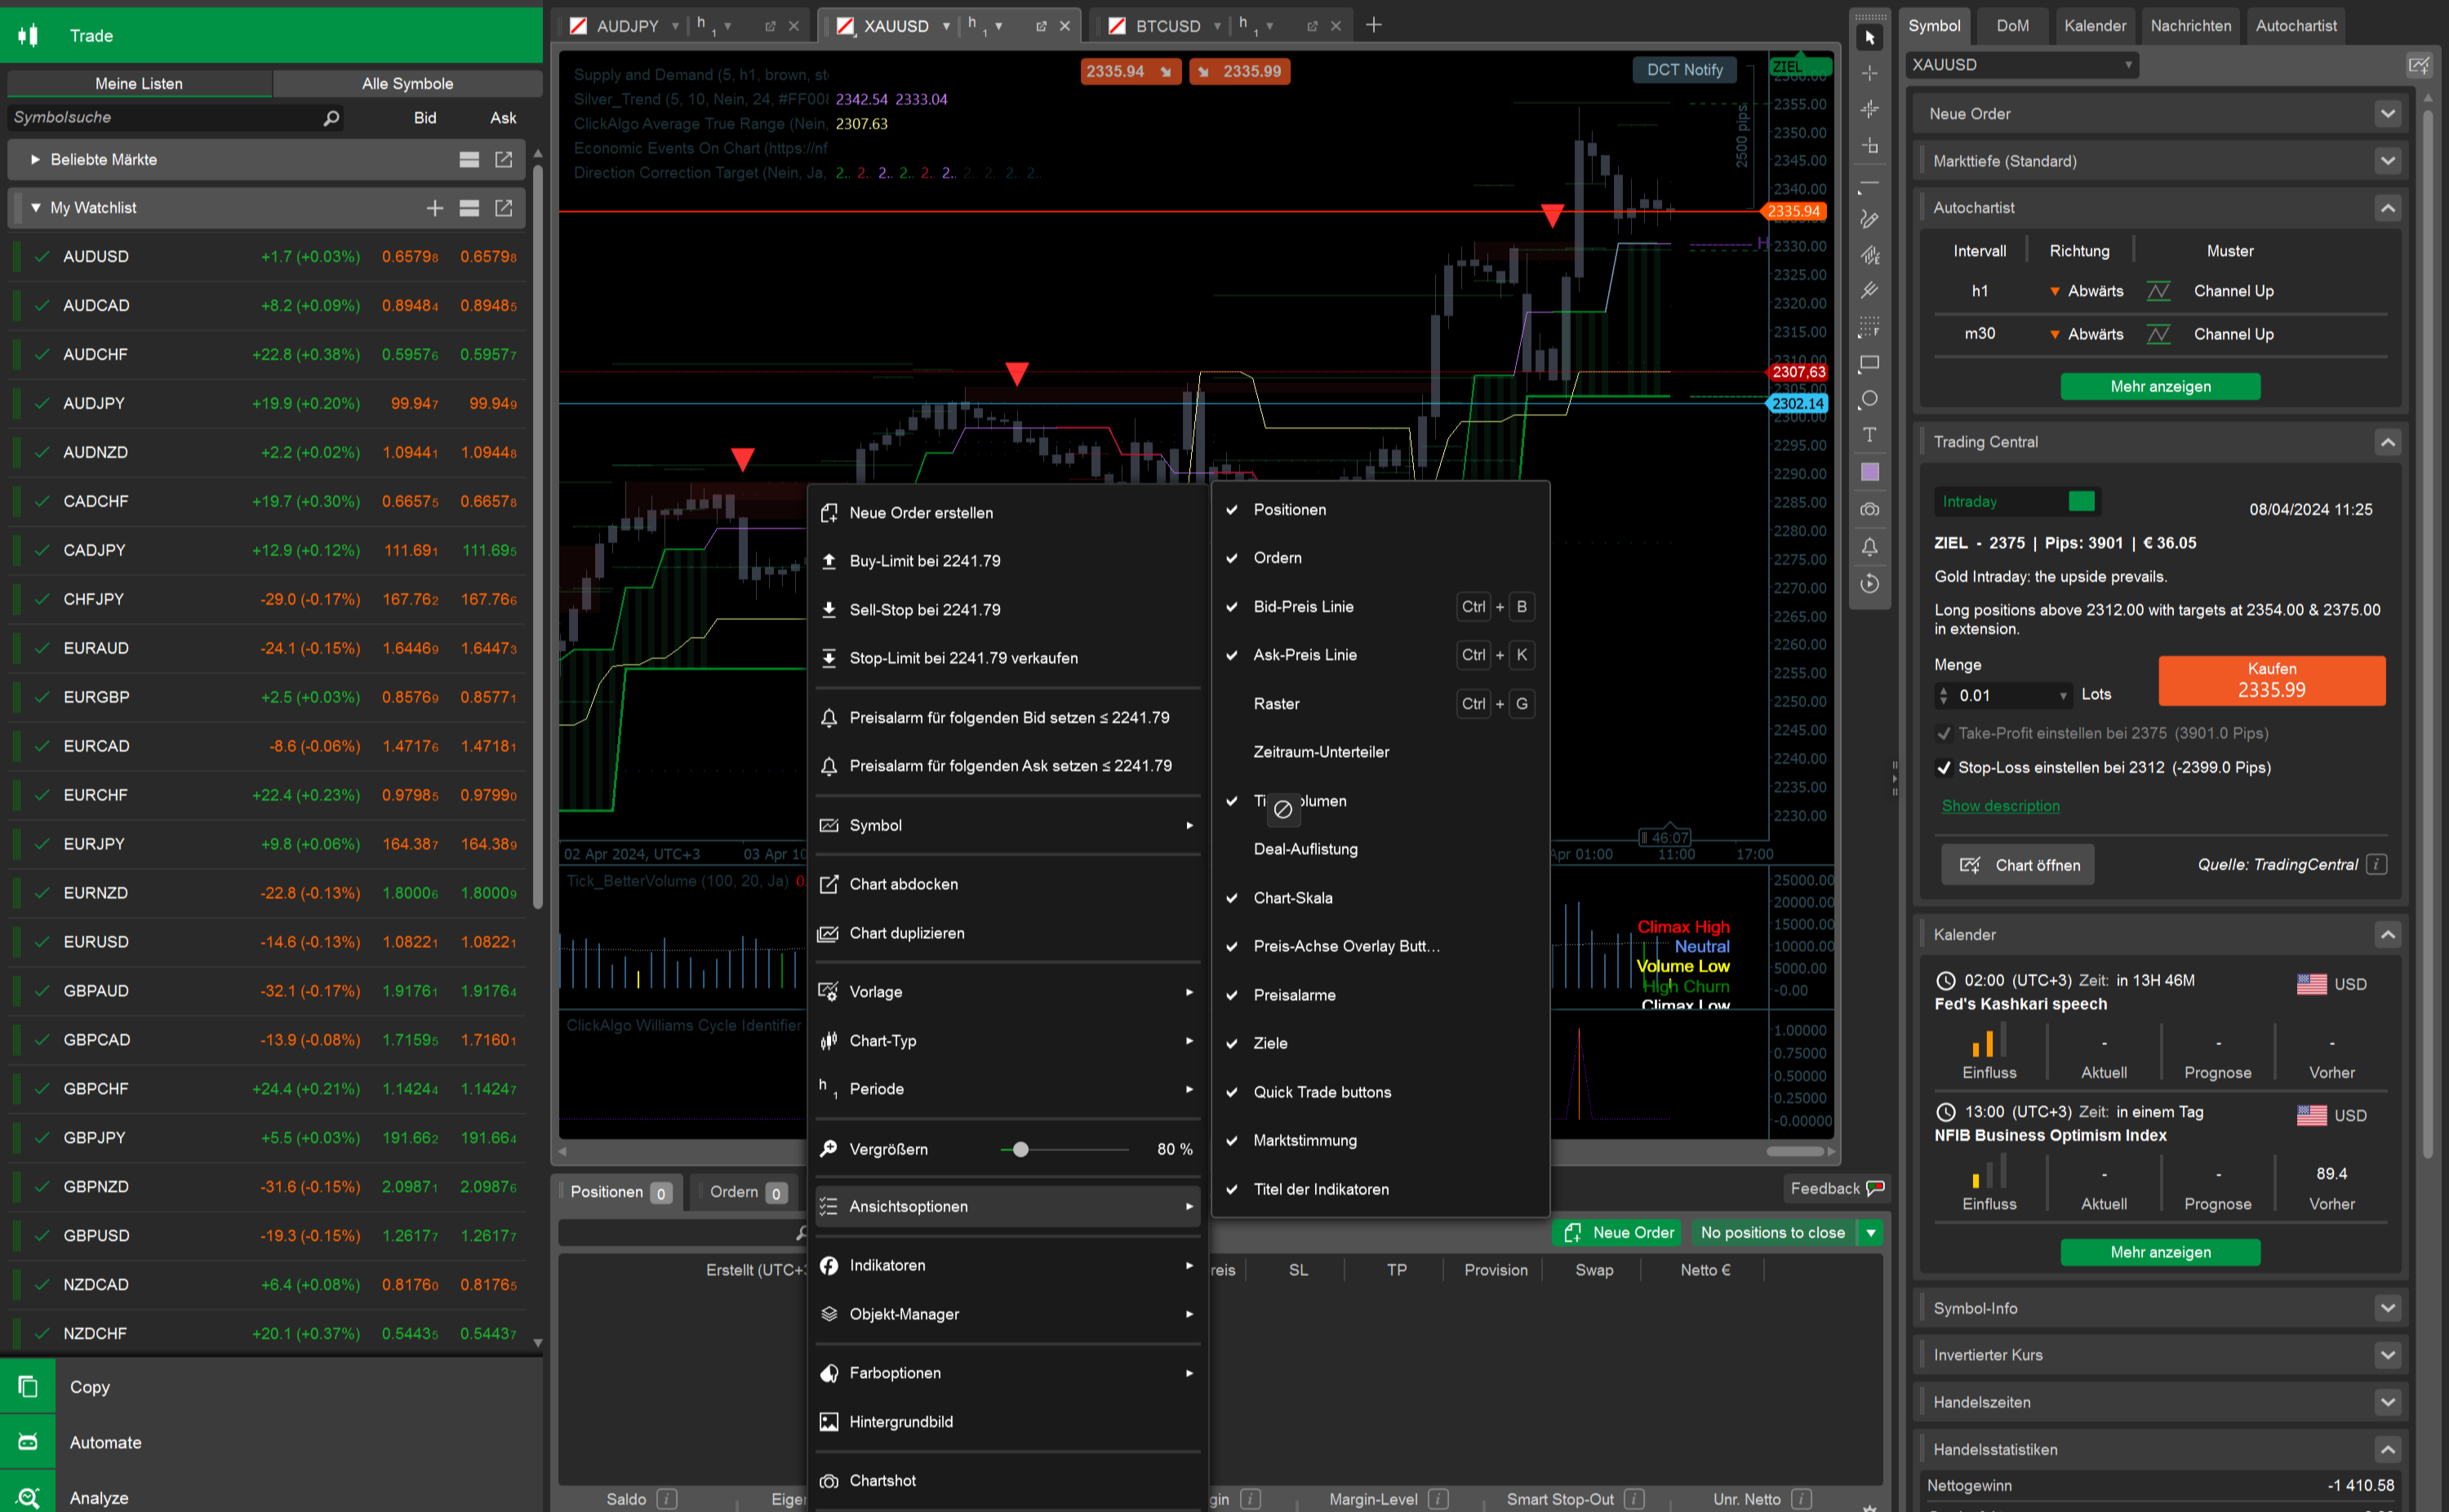This screenshot has height=1512, width=2449.
Task: Toggle Positionen view option
Action: coord(1380,510)
